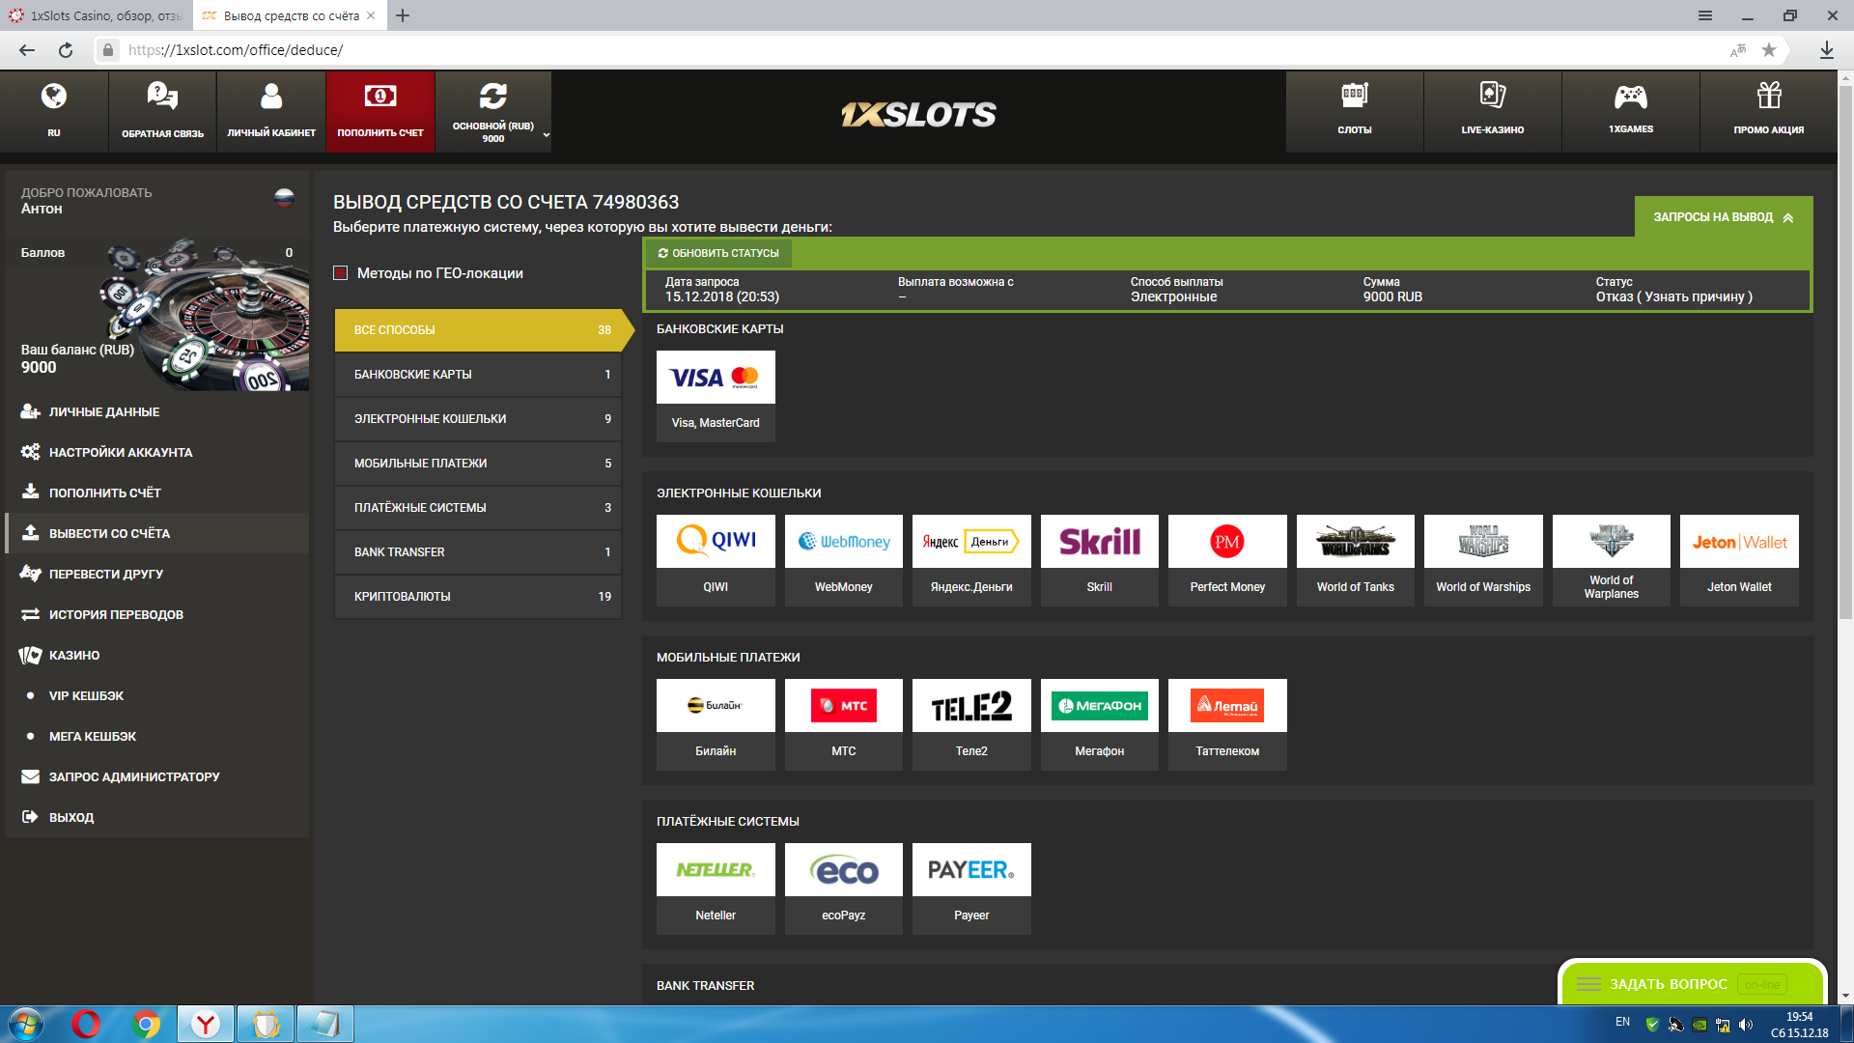Image resolution: width=1854 pixels, height=1043 pixels.
Task: Expand the Основной (RUB) account dropdown
Action: pyautogui.click(x=547, y=134)
